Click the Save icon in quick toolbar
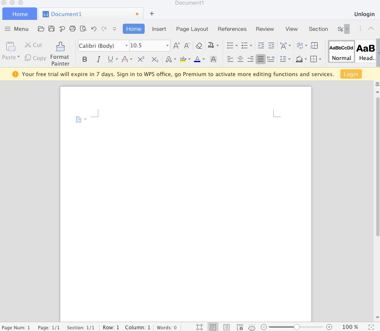The image size is (380, 331). click(x=51, y=29)
